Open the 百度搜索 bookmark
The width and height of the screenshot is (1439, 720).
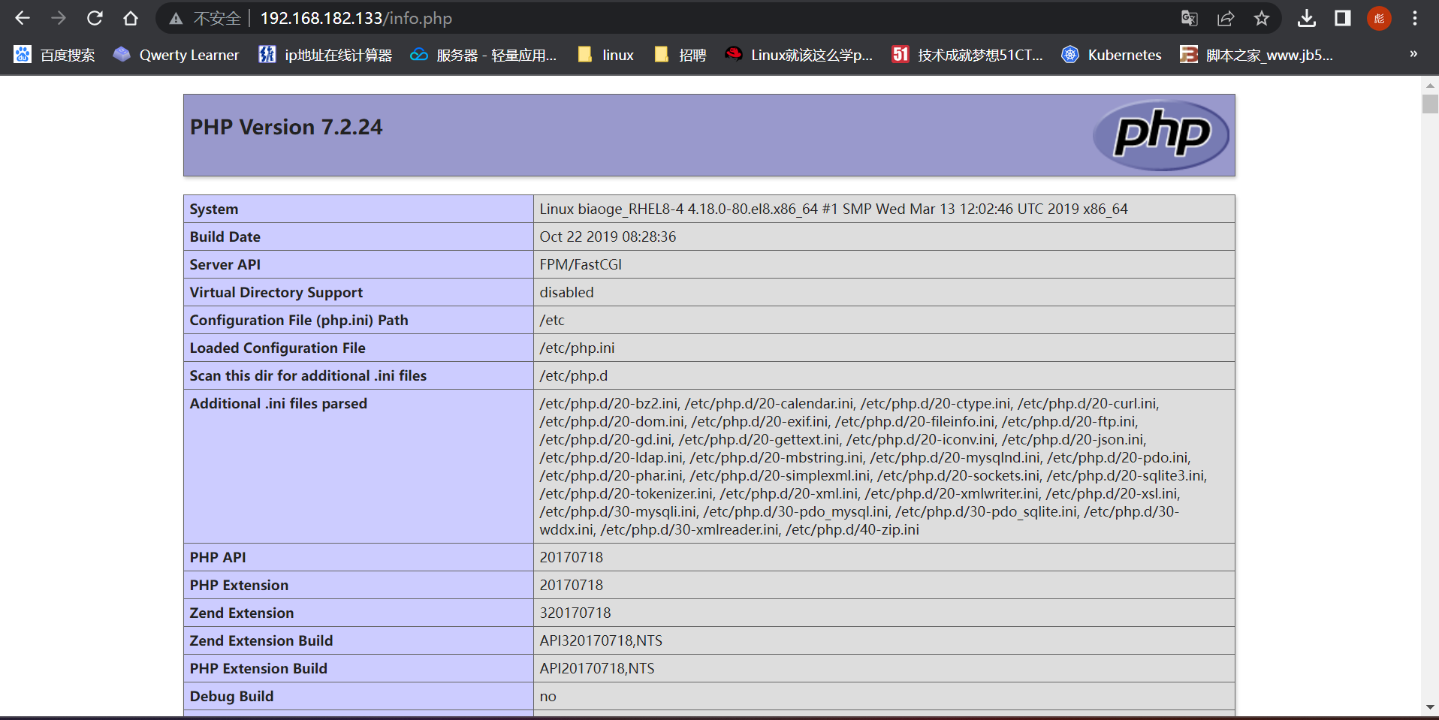(53, 54)
